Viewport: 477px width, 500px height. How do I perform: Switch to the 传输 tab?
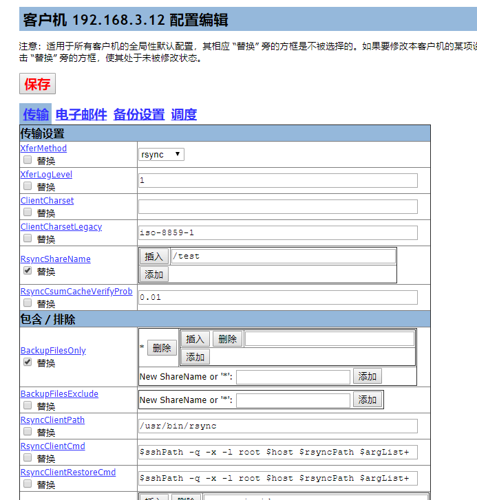click(36, 114)
